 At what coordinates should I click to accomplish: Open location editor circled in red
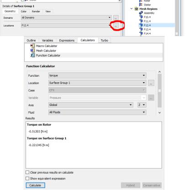pyautogui.click(x=116, y=26)
